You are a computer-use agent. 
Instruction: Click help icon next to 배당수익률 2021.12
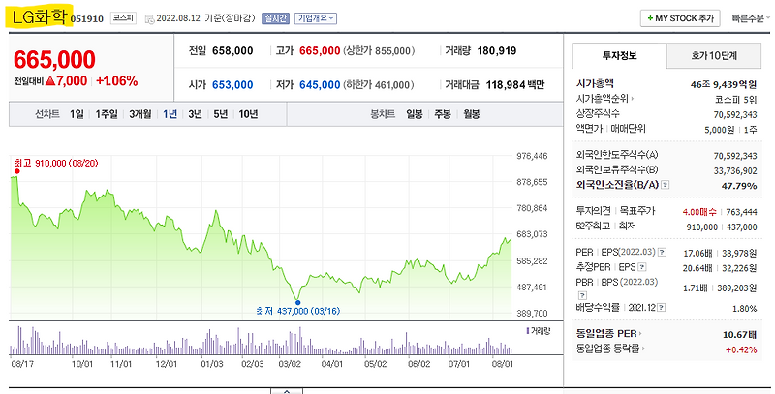(662, 308)
